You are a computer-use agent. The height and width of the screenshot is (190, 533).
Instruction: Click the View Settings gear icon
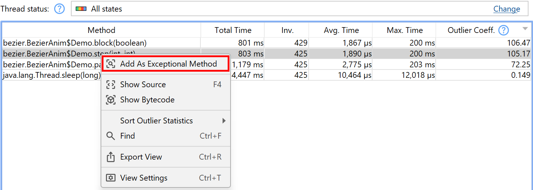click(x=110, y=178)
